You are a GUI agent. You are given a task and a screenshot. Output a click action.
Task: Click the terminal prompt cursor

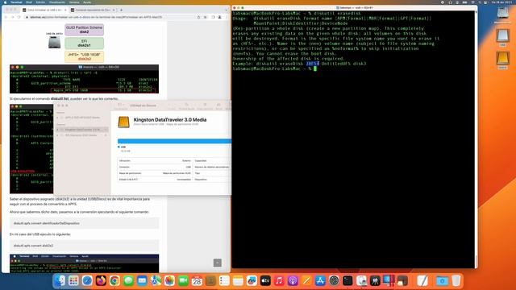point(315,68)
